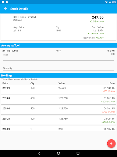Select the 24 Aug 15 holding row

pos(58,89)
